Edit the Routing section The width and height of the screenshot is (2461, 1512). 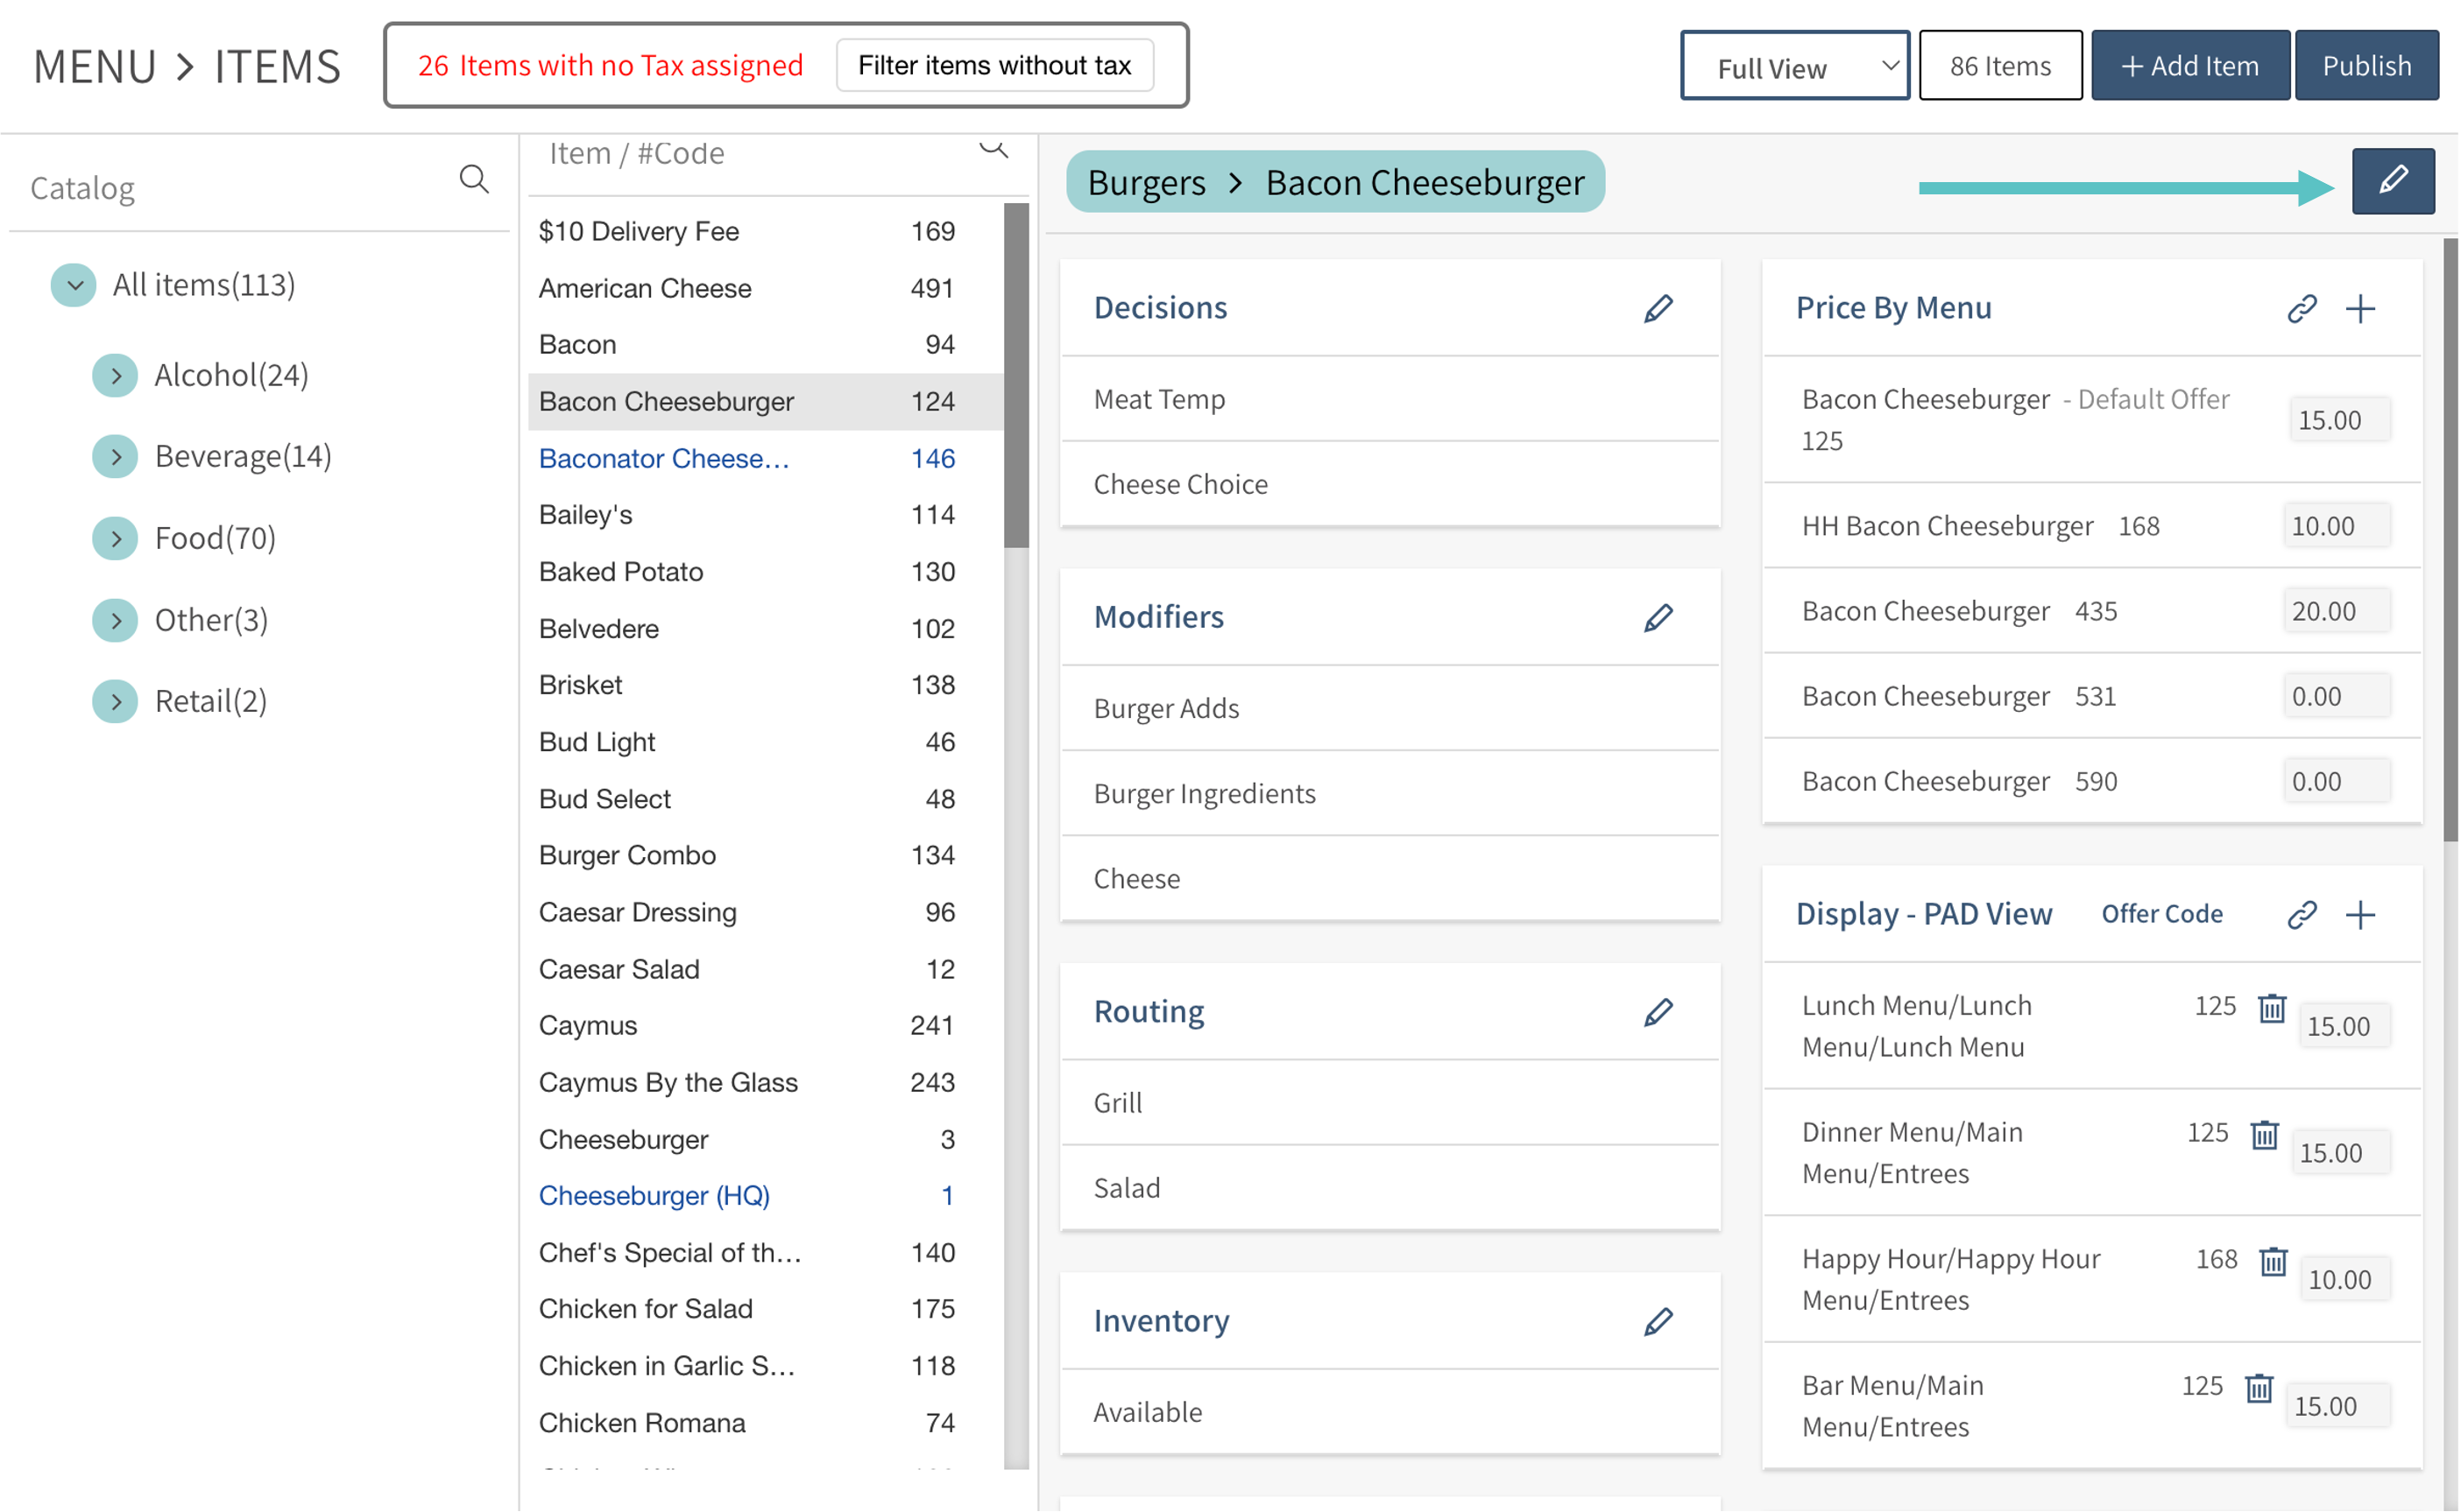1658,1012
